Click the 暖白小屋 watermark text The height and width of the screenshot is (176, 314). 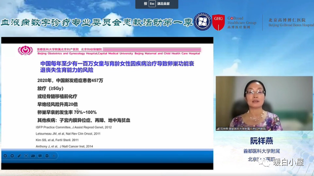288,162
